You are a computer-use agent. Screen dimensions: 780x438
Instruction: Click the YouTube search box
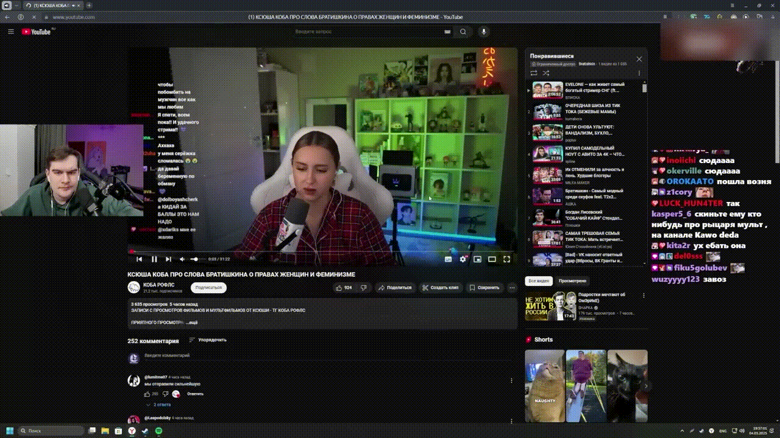(372, 32)
